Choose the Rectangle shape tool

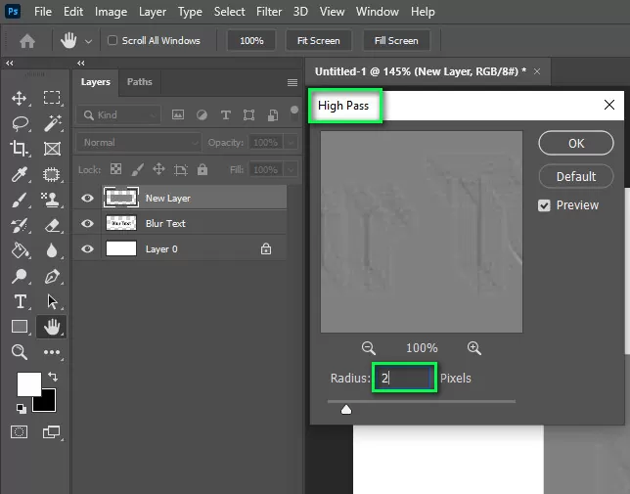point(20,327)
